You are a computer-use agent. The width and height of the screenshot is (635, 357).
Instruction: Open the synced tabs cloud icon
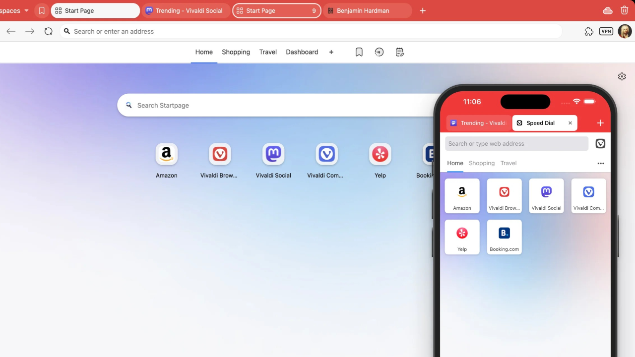(607, 10)
